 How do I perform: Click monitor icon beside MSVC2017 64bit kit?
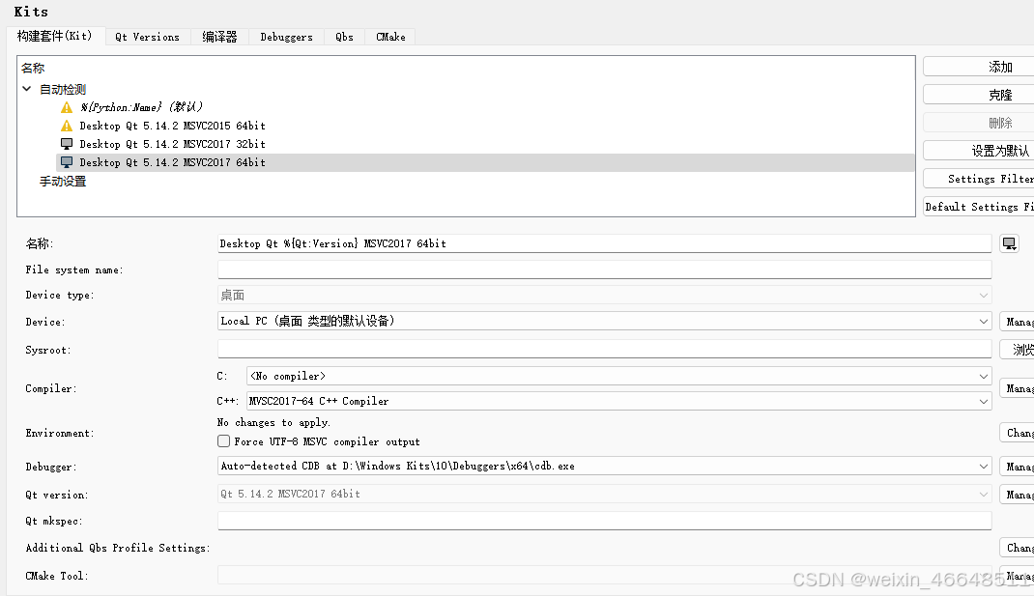point(66,162)
